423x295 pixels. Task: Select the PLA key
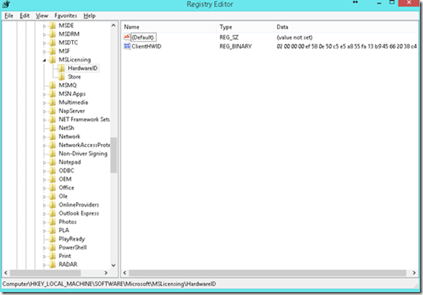[x=64, y=230]
